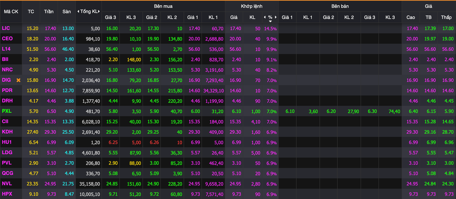Open the CEO stock symbol
The width and height of the screenshot is (456, 199).
tap(7, 39)
